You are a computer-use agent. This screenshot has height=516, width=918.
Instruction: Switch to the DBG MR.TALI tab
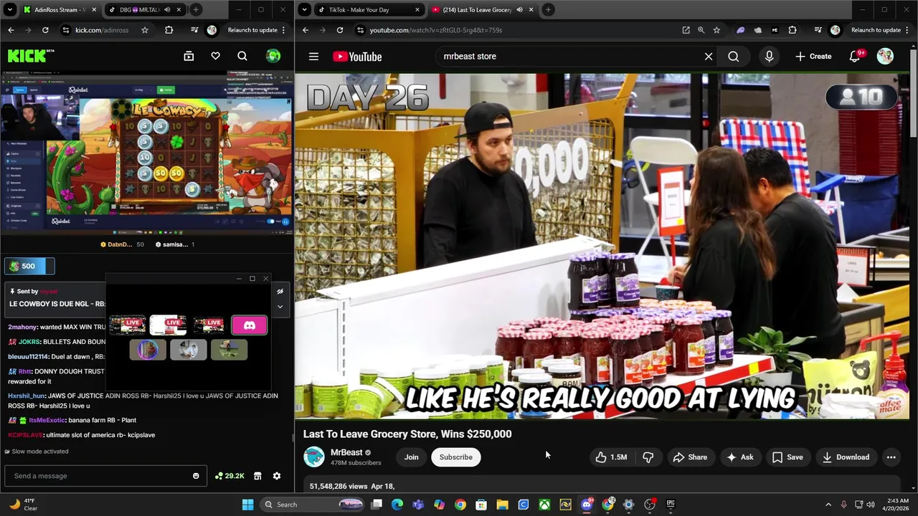click(146, 10)
